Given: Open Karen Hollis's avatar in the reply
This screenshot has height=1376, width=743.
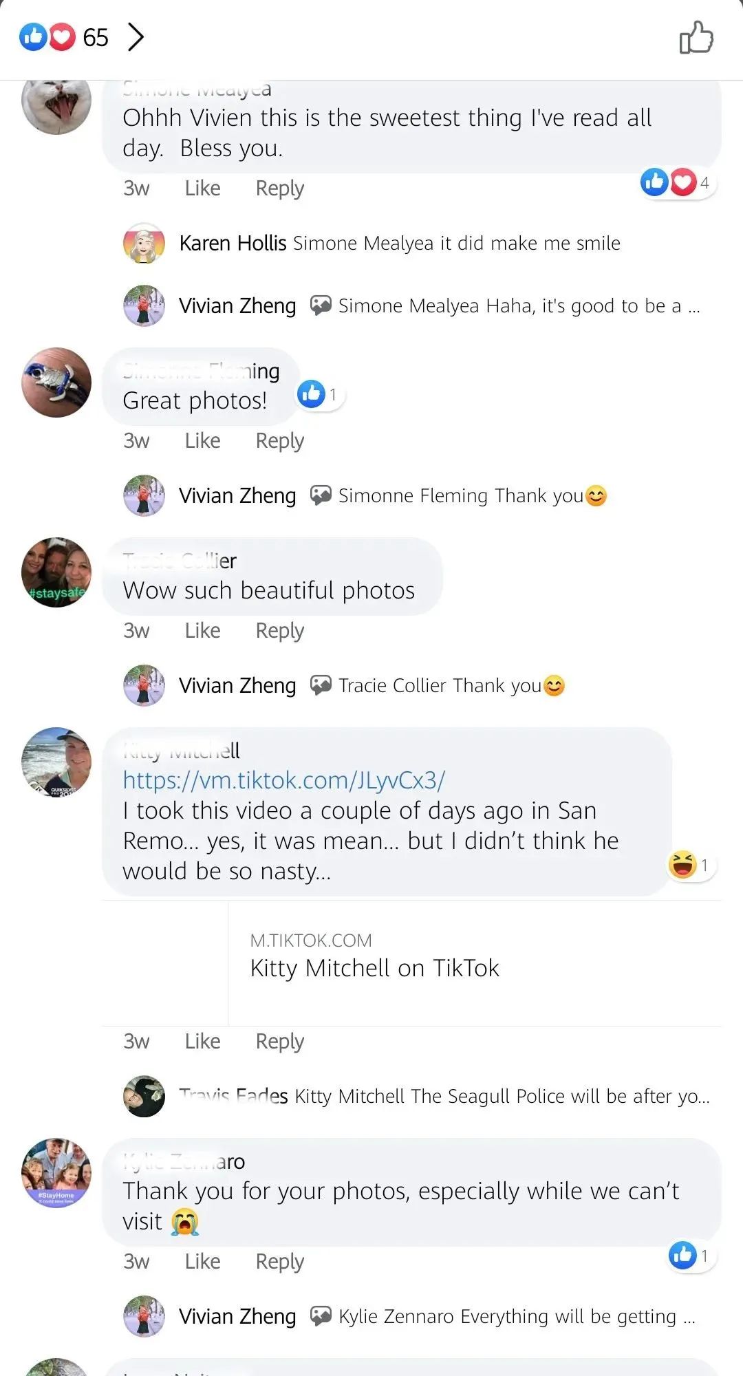Looking at the screenshot, I should pos(144,244).
